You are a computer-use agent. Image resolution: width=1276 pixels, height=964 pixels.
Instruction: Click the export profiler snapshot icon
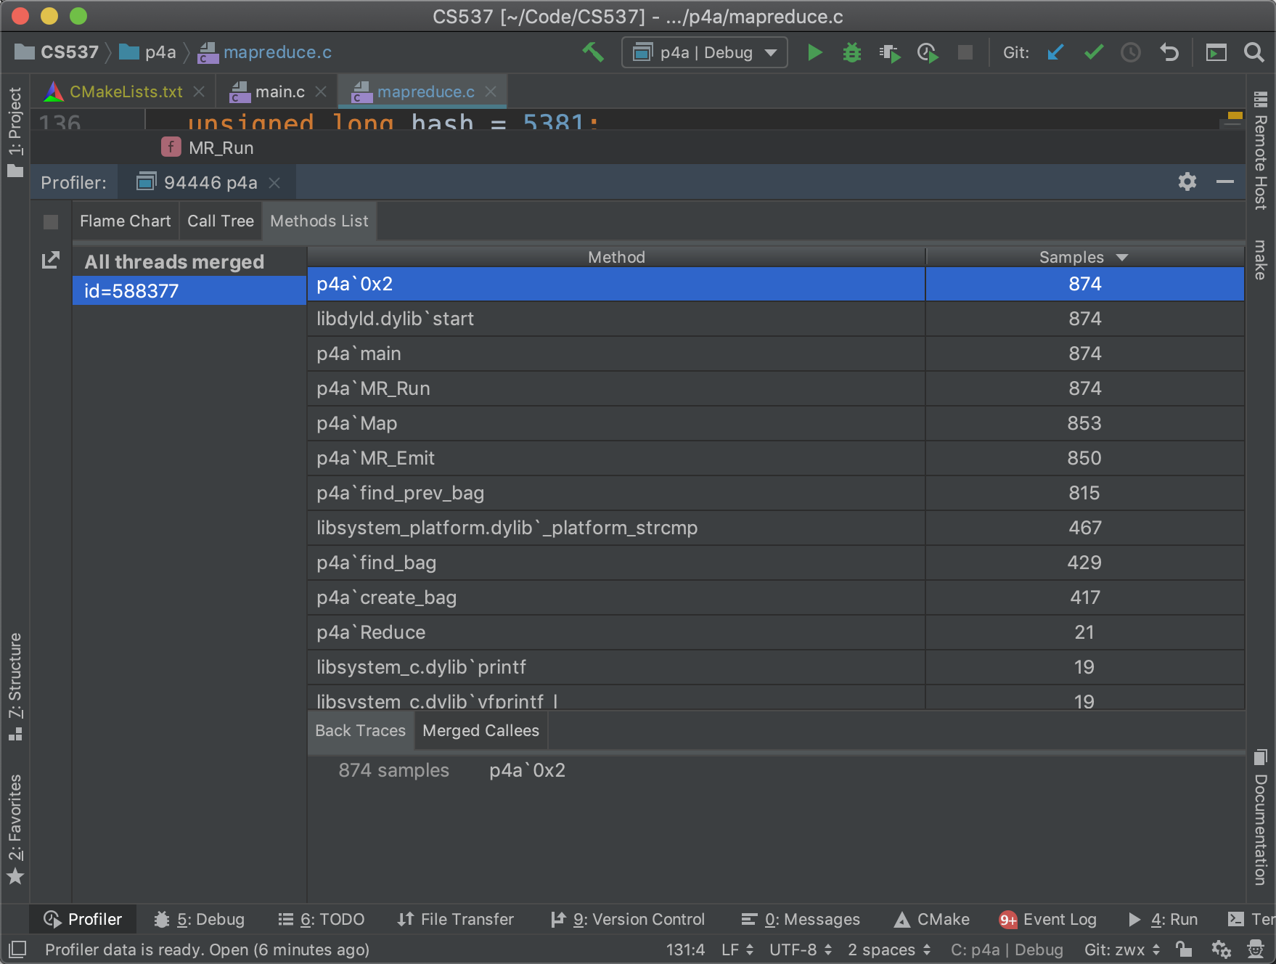coord(51,260)
